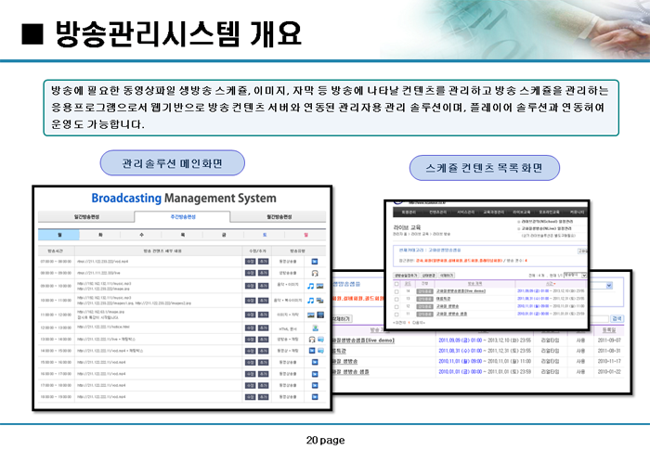The height and width of the screenshot is (450, 650).
Task: Select the blue 토 (Saturday) day tab
Action: [x=265, y=235]
